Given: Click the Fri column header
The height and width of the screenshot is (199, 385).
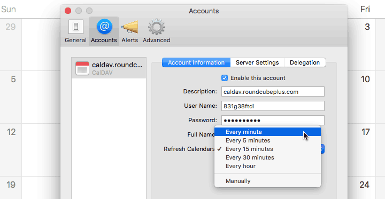Looking at the screenshot, I should click(x=365, y=9).
